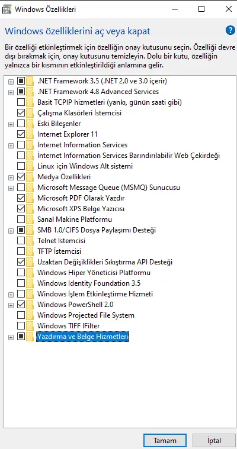The width and height of the screenshot is (237, 449).
Task: Click folder icon beside Linux için Windows Alt sistemi
Action: pyautogui.click(x=30, y=166)
